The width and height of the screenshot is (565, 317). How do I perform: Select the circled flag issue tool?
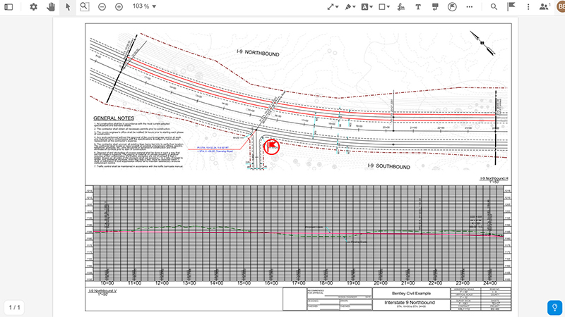(452, 7)
